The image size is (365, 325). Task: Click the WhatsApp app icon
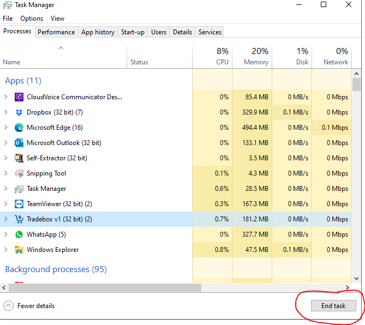point(19,234)
